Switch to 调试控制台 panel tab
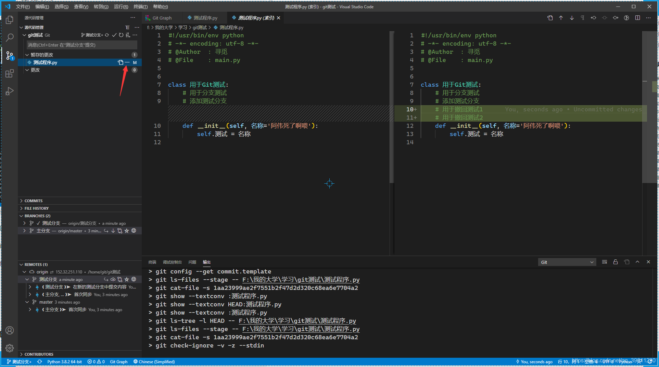Screen dimensions: 659x367 pos(172,262)
